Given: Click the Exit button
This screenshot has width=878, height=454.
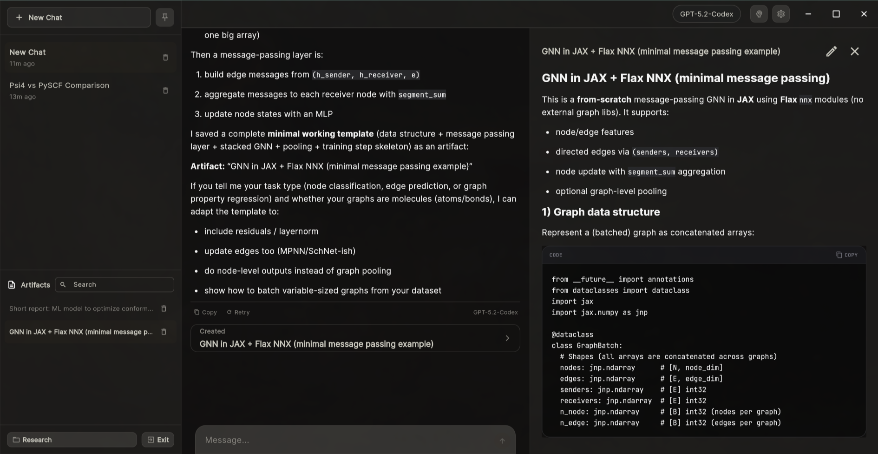Looking at the screenshot, I should pos(158,440).
